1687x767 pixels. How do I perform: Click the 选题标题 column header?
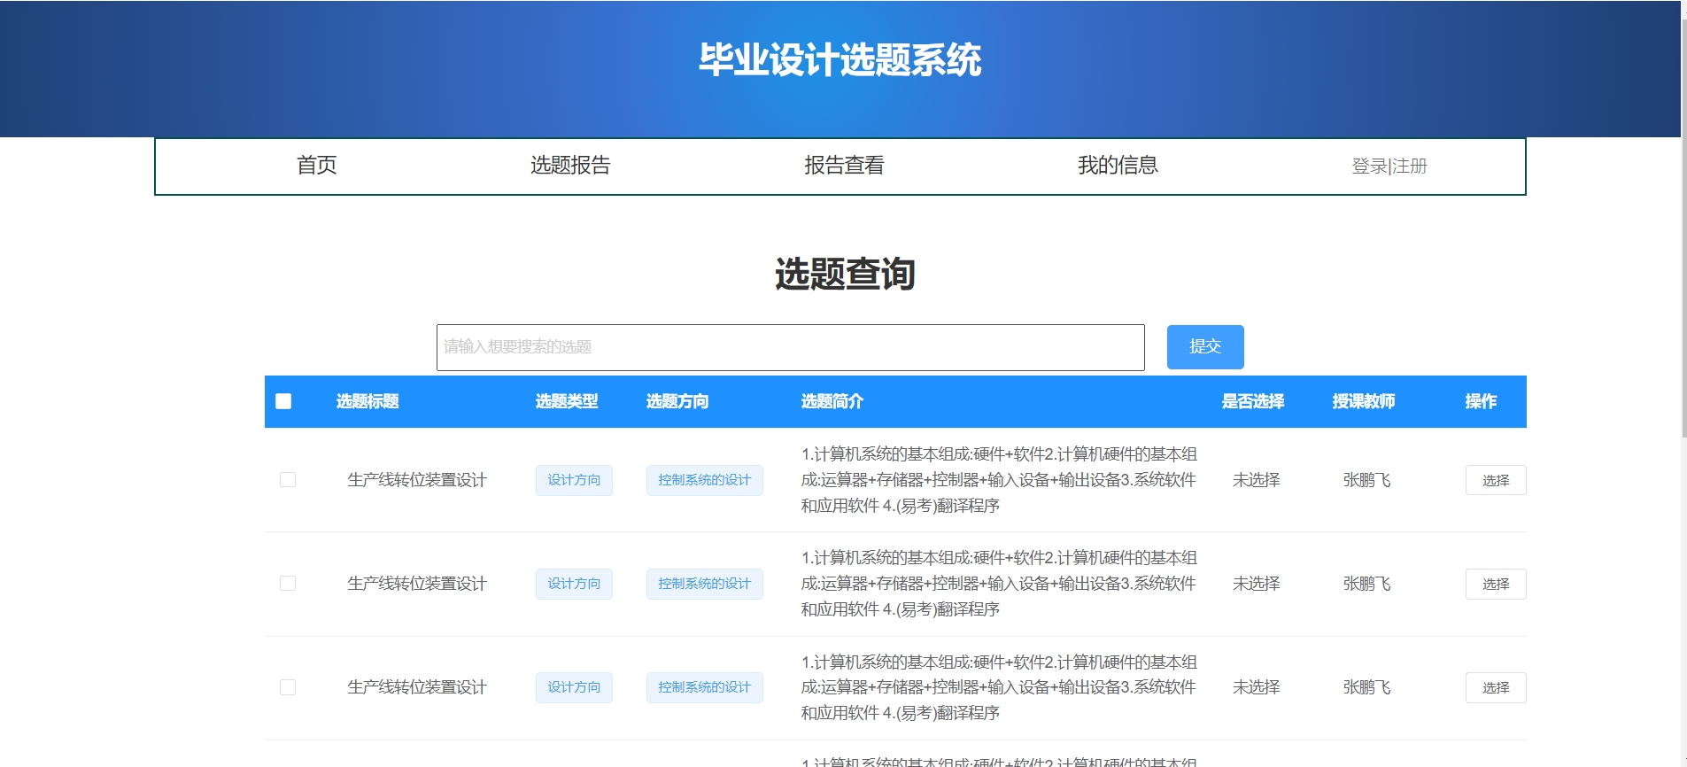pyautogui.click(x=368, y=401)
